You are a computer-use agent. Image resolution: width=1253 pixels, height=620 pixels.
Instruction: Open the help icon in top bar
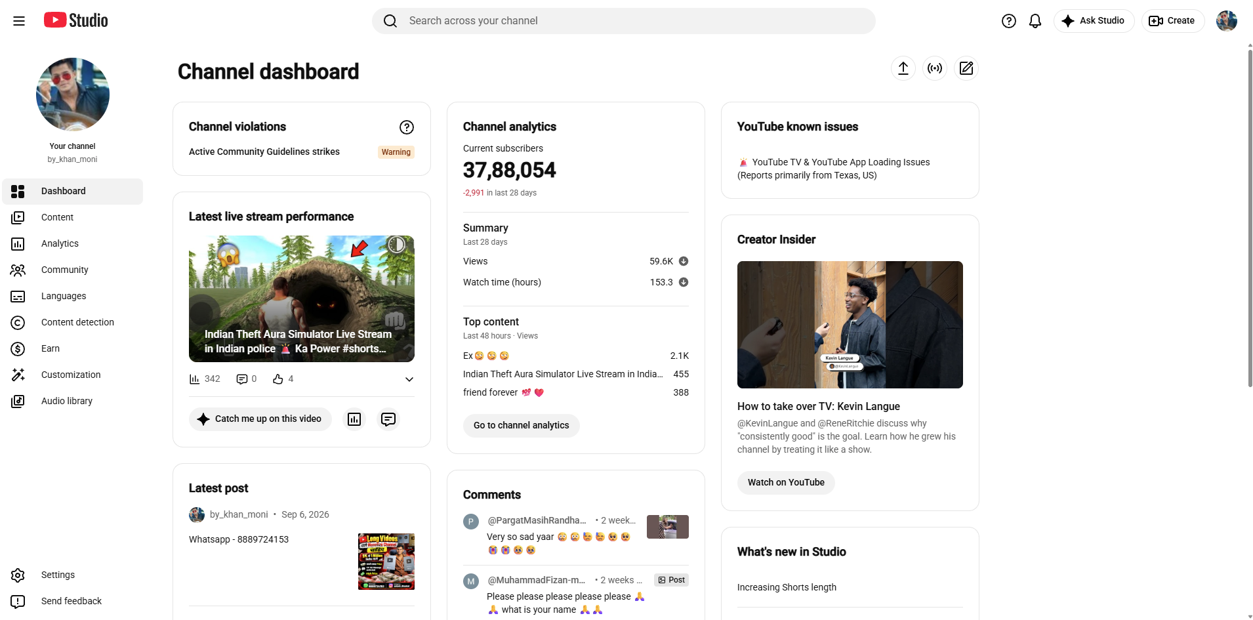tap(1009, 21)
